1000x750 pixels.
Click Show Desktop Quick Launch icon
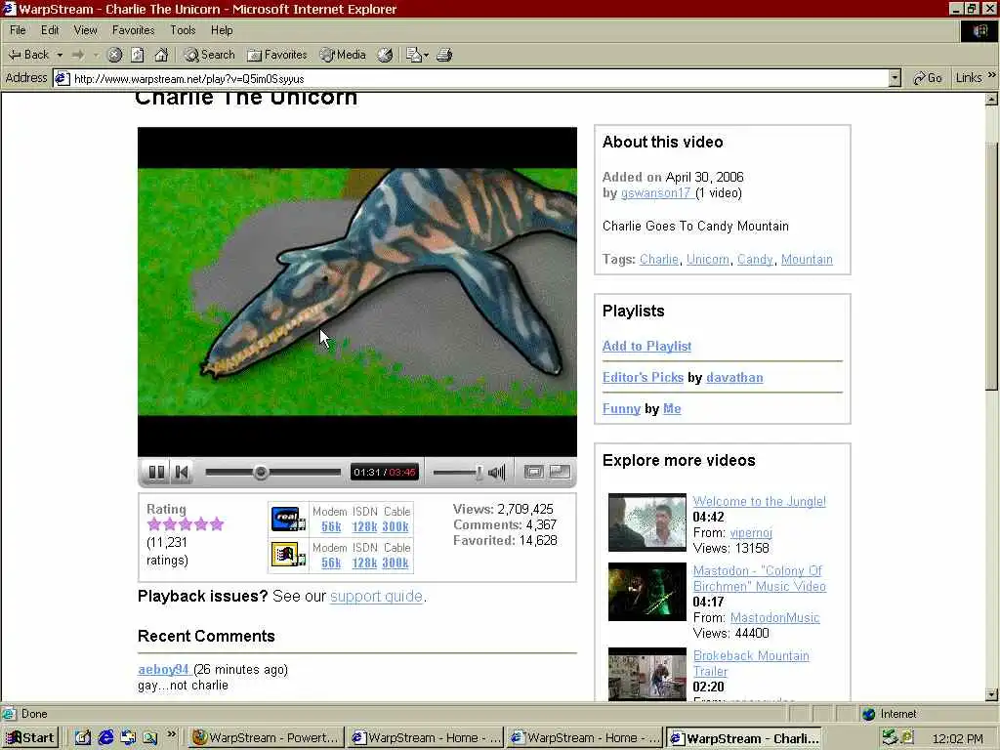83,738
